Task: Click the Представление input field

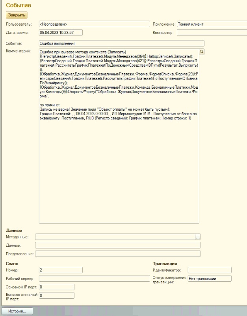Action: coord(118,254)
